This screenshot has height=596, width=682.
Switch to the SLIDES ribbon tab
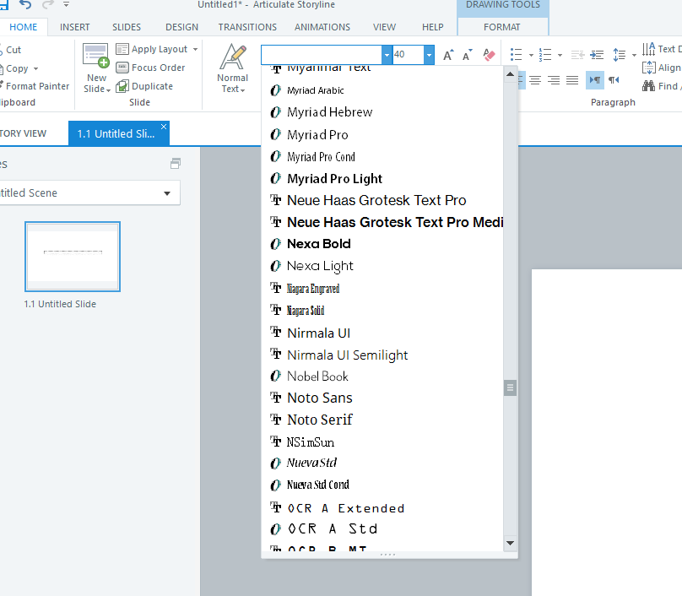pos(127,27)
